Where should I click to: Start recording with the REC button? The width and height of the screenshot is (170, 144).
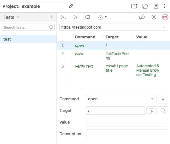[x=165, y=17]
